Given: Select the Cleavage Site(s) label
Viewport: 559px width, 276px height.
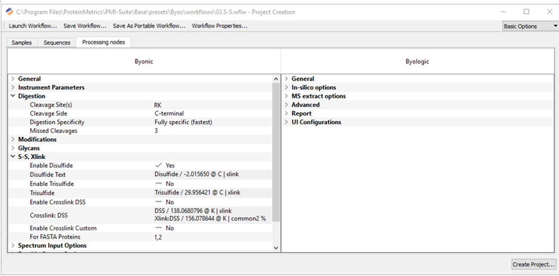Looking at the screenshot, I should tap(51, 105).
